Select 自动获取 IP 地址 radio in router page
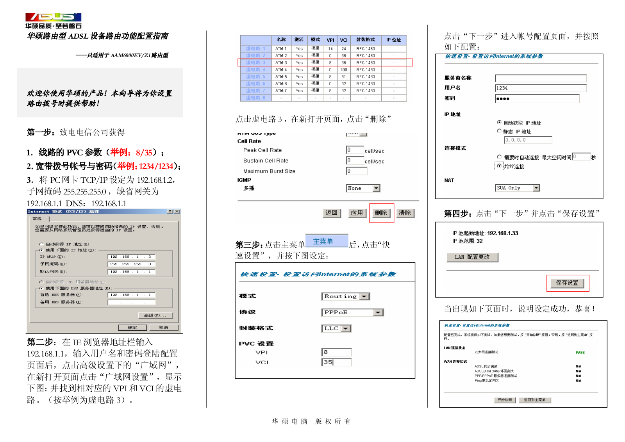This screenshot has height=442, width=625. [499, 123]
